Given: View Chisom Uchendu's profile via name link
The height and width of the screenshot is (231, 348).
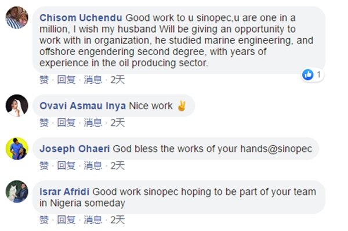Looking at the screenshot, I should [81, 18].
